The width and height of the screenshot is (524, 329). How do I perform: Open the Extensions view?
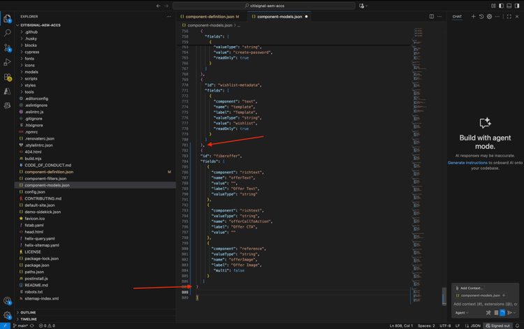pyautogui.click(x=8, y=78)
